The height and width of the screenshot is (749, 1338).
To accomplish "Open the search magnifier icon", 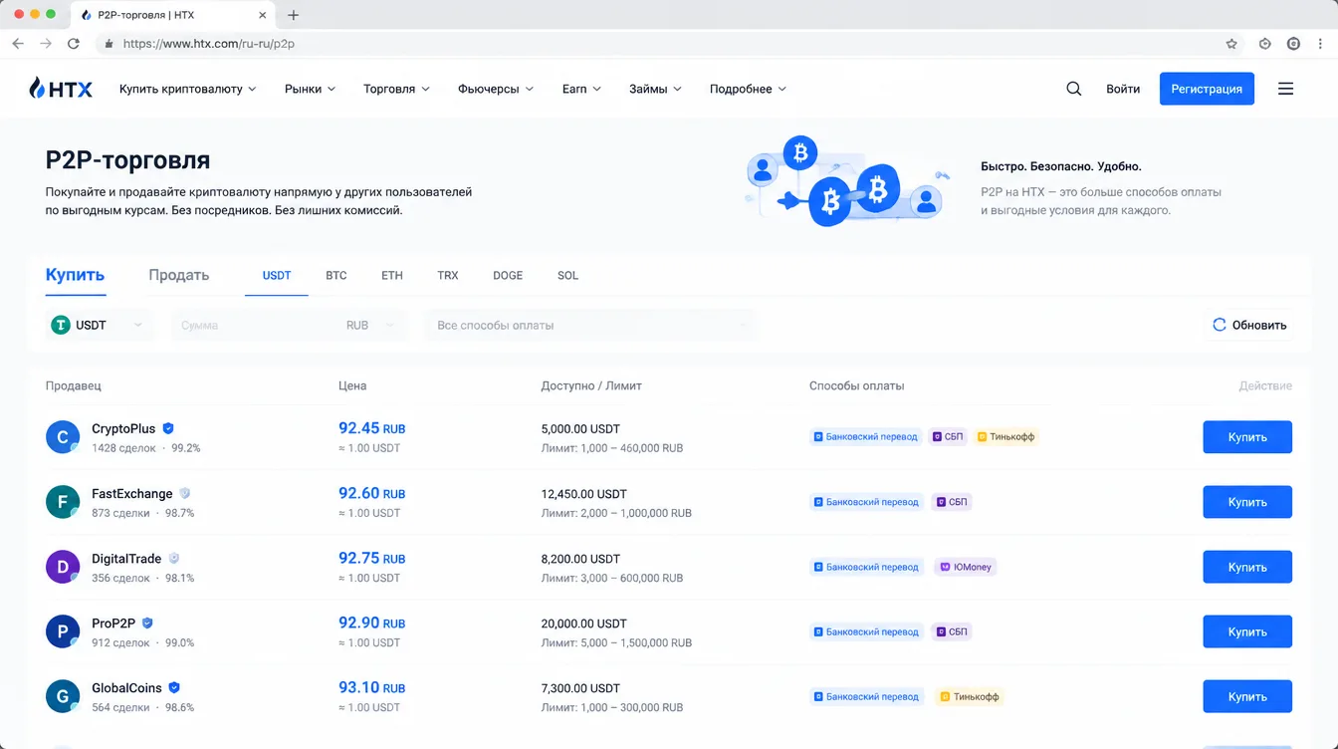I will 1073,89.
